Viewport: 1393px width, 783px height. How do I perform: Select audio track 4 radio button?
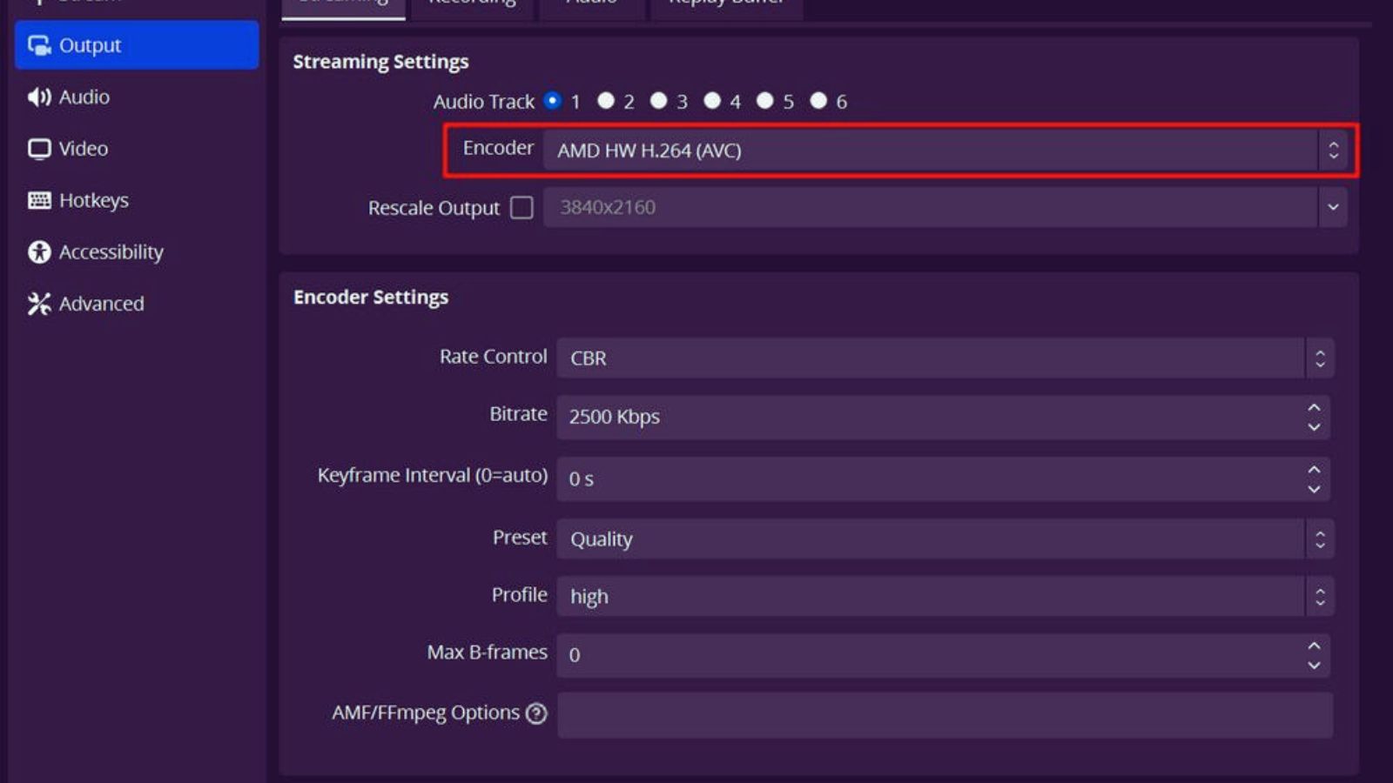click(712, 101)
